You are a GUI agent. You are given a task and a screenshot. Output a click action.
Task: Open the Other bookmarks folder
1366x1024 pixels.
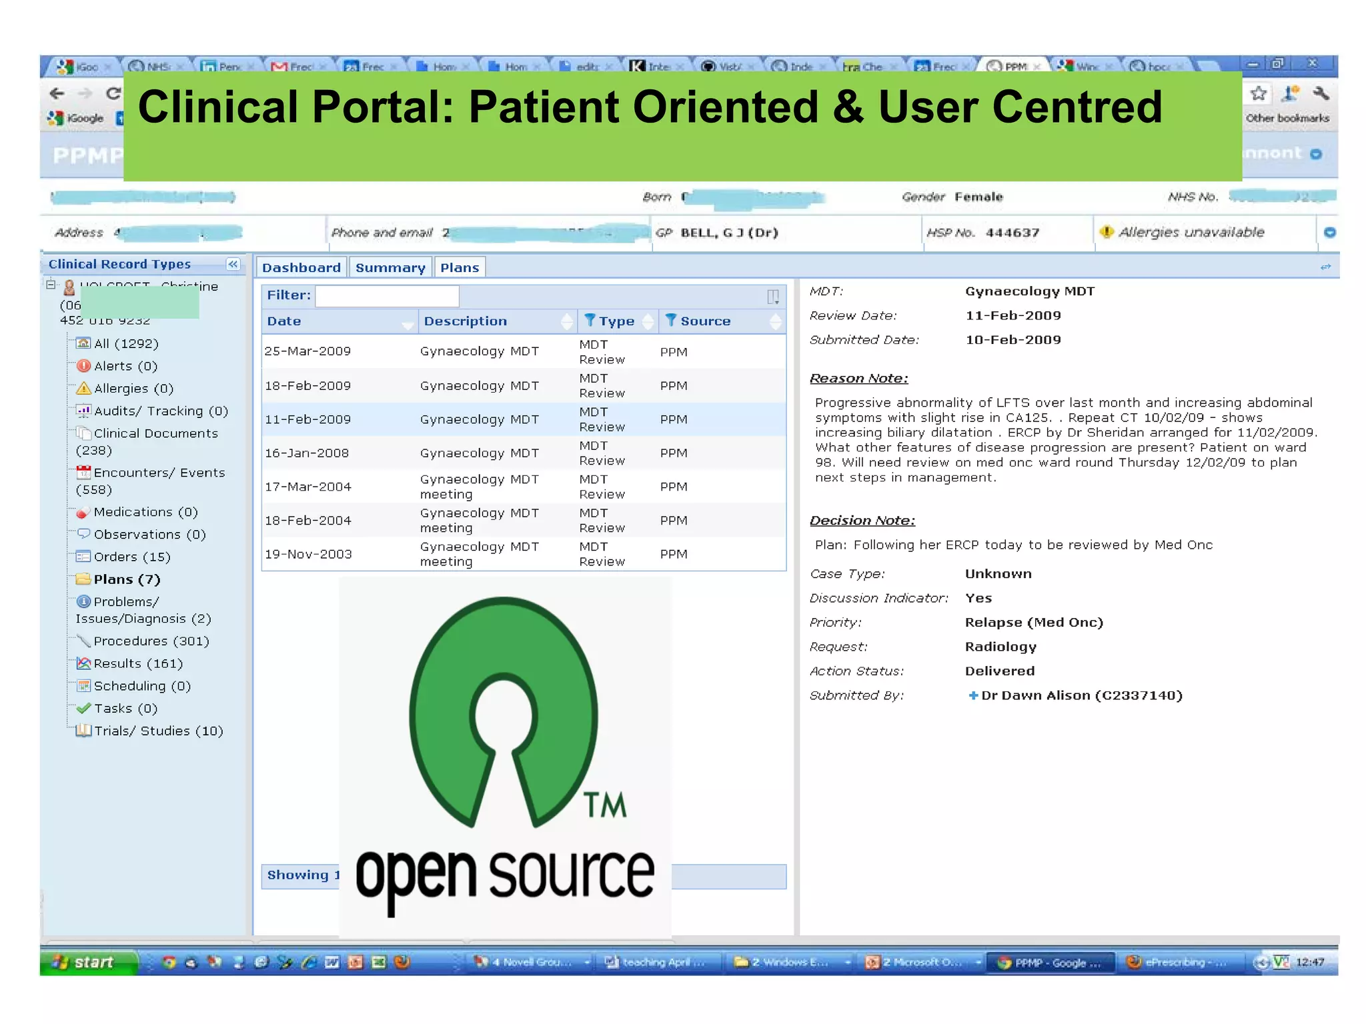point(1287,118)
